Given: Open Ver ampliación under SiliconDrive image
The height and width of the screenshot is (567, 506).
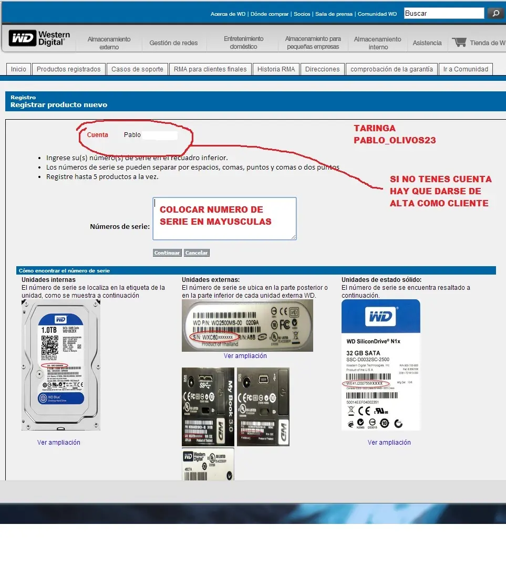Looking at the screenshot, I should [x=389, y=442].
